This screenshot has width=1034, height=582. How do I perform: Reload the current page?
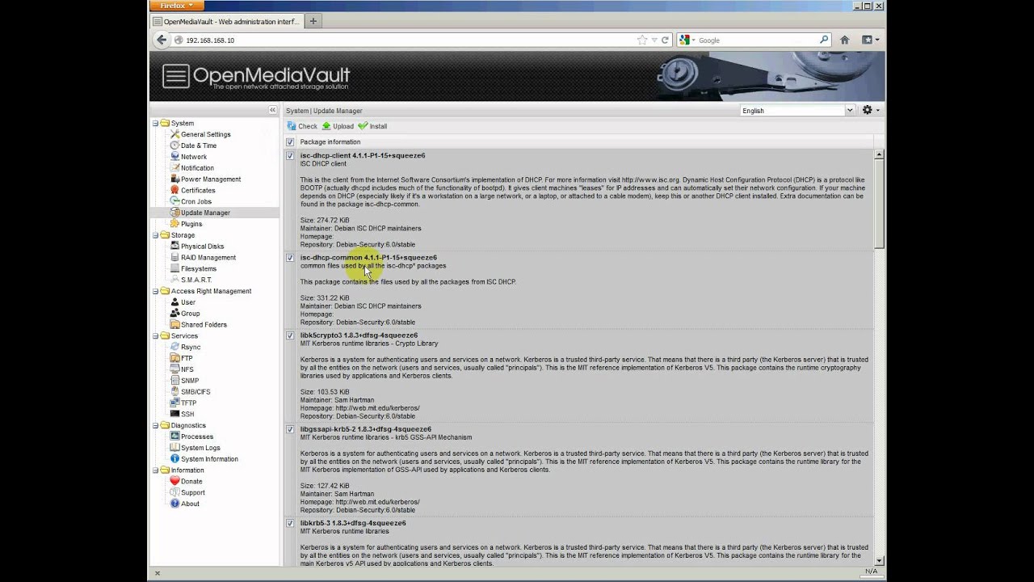[665, 40]
